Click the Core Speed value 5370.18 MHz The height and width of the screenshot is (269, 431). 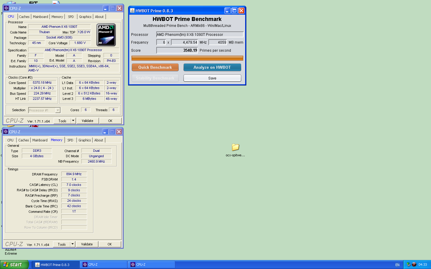pyautogui.click(x=42, y=83)
